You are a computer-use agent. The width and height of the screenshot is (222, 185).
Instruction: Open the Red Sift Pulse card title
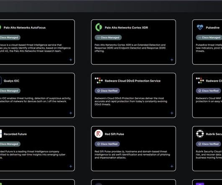pos(114,134)
